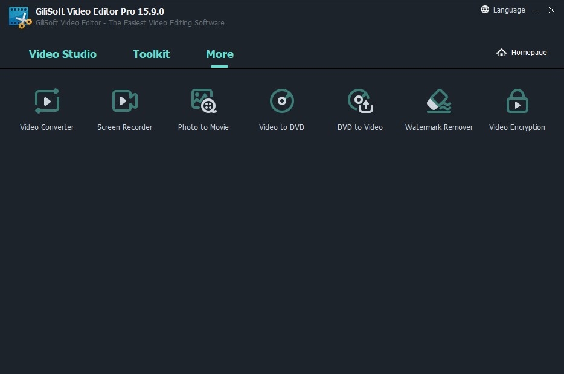Click the GiliSoft Video Editor Pro 15.9.0 title
This screenshot has width=564, height=374.
coord(100,11)
